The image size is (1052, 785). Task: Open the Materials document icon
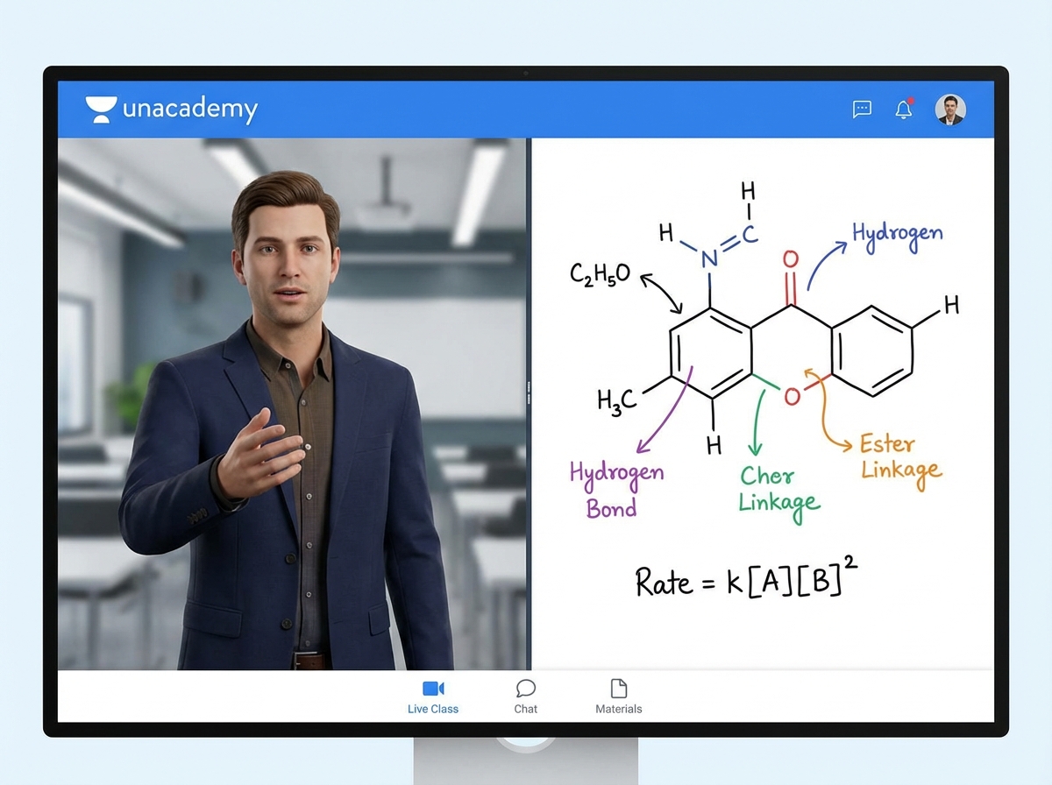point(619,687)
